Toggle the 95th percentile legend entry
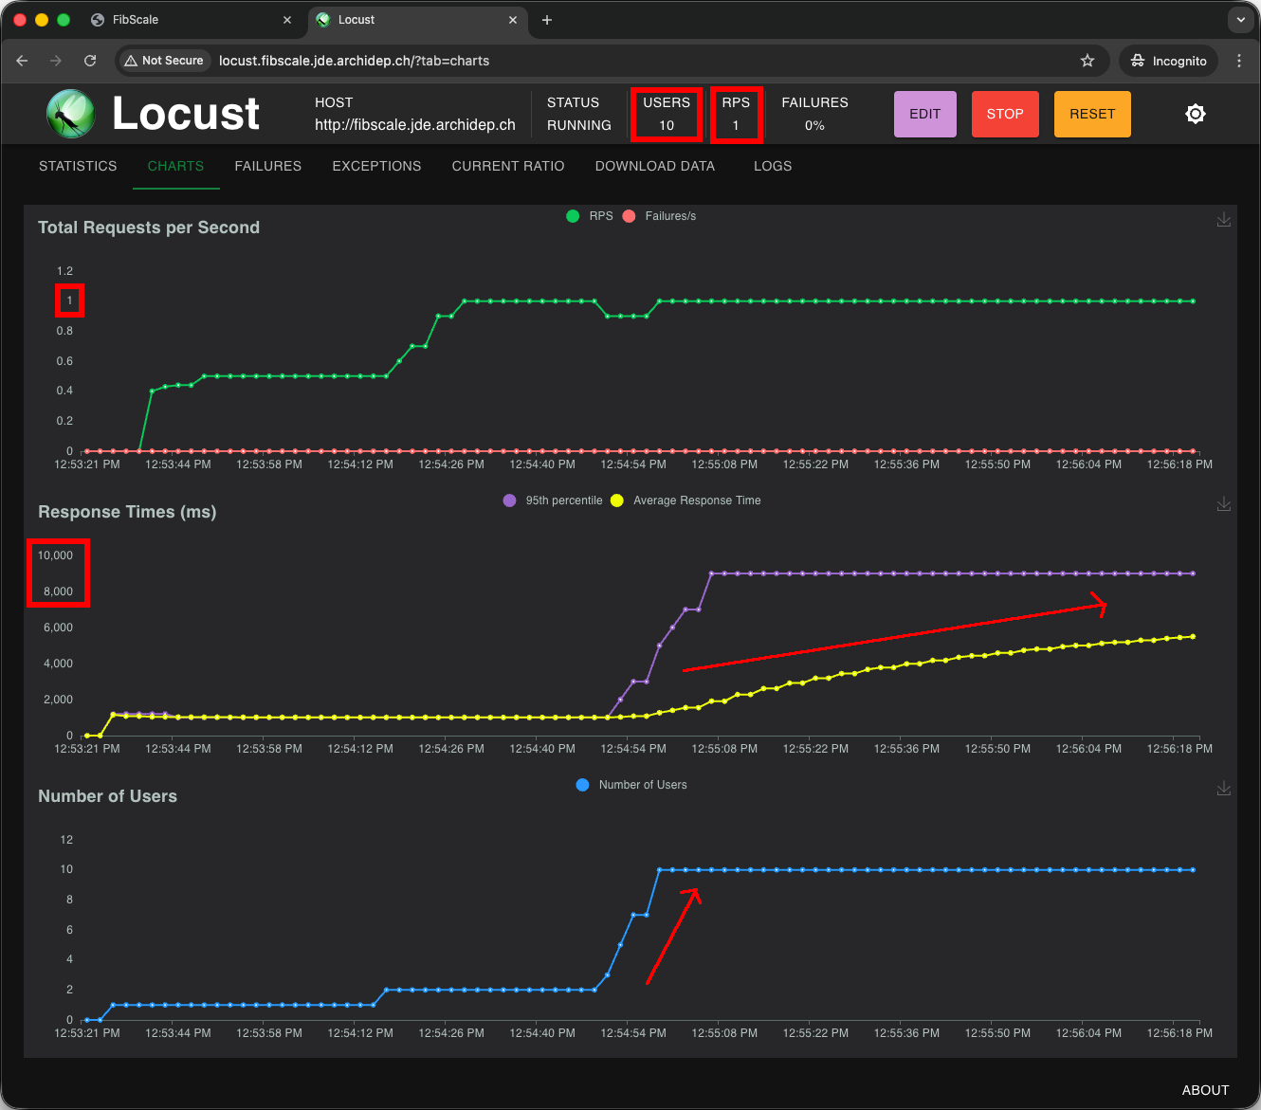The height and width of the screenshot is (1110, 1261). tap(553, 500)
